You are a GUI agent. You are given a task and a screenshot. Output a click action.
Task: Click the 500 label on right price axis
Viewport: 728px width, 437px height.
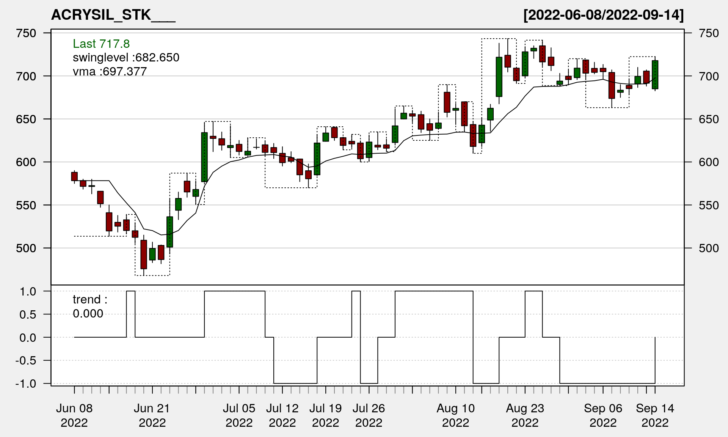click(709, 248)
